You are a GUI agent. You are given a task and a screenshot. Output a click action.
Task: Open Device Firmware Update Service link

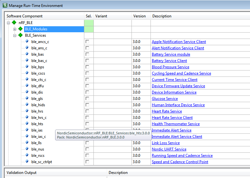click(178, 86)
